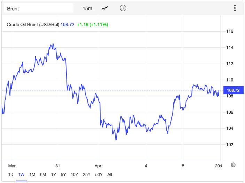Screen dimensions: 245x183
Task: Open chart settings gear icon
Action: coord(234,165)
